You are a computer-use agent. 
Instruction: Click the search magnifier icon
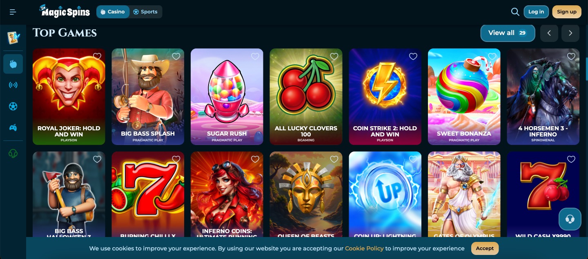pyautogui.click(x=515, y=12)
